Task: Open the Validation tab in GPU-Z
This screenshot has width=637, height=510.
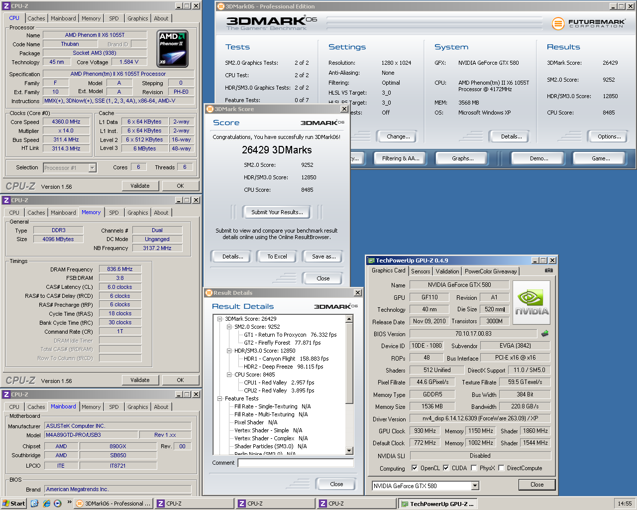Action: point(447,271)
